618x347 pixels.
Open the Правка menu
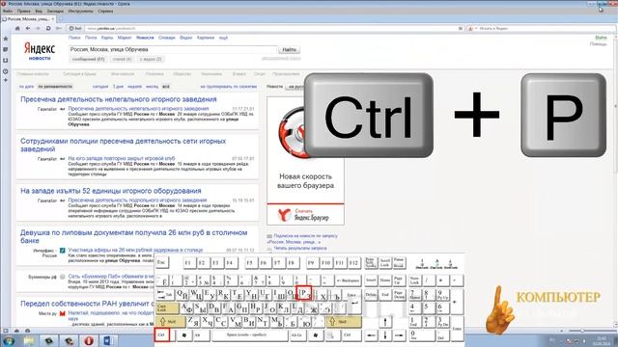pos(23,11)
